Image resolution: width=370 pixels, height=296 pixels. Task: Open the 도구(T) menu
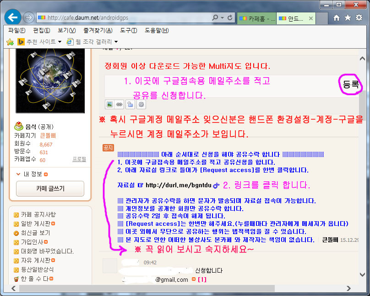pos(128,30)
